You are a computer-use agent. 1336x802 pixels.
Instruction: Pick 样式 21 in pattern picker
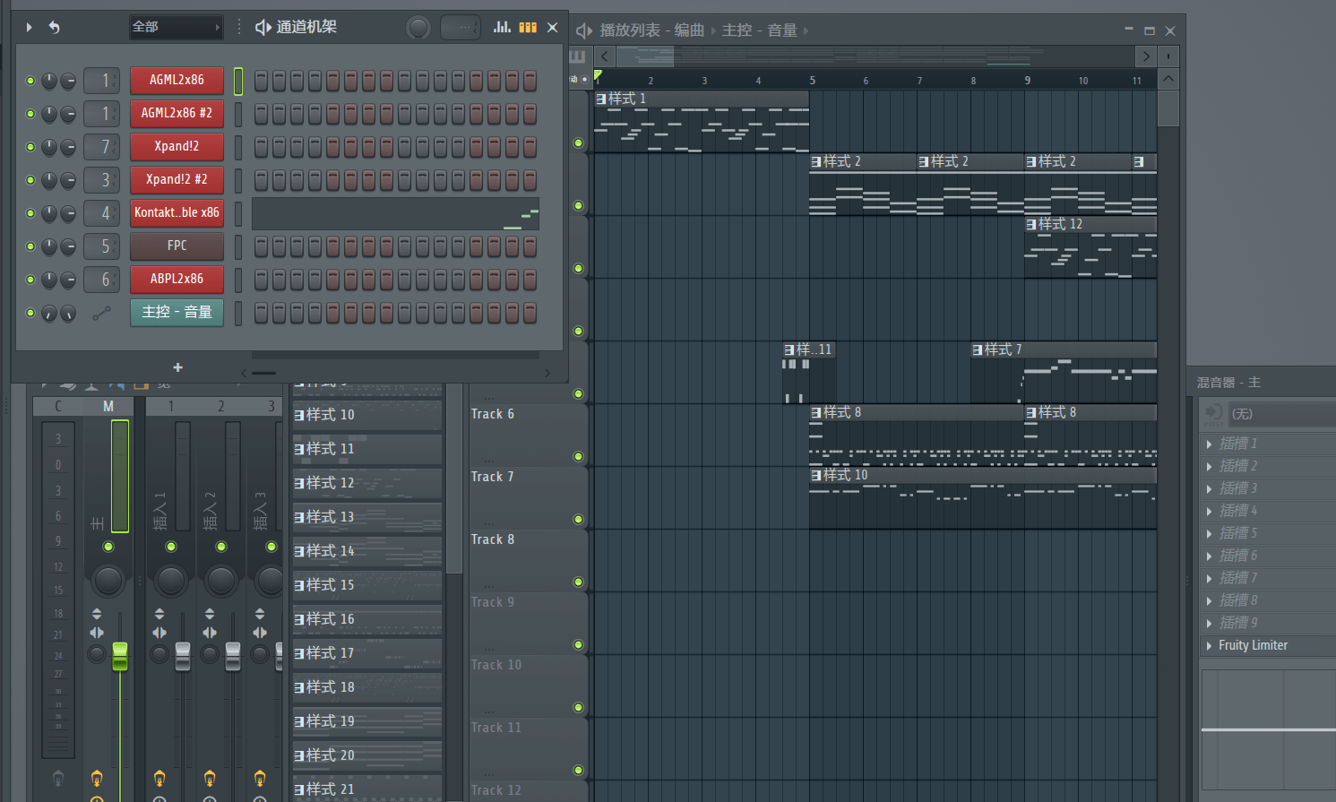367,789
